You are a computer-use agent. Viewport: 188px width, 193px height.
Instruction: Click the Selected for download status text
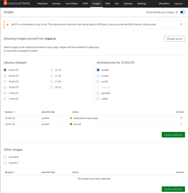(x=85, y=118)
